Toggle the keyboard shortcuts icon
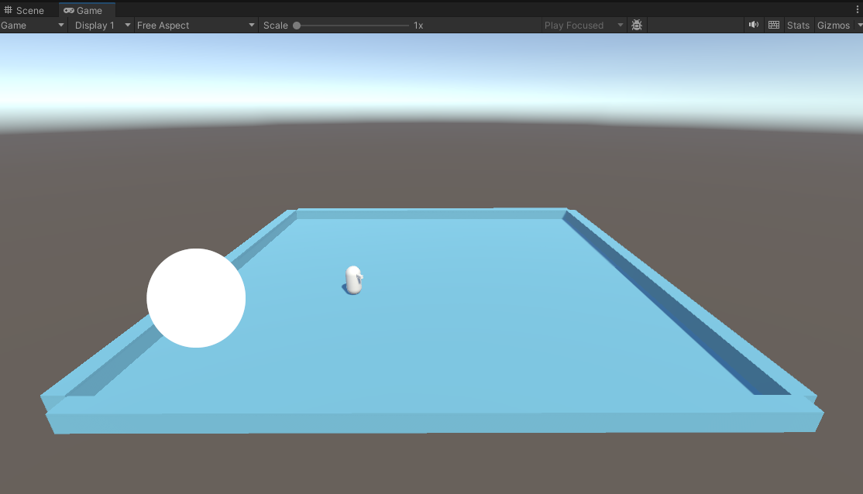This screenshot has height=494, width=863. click(x=774, y=25)
